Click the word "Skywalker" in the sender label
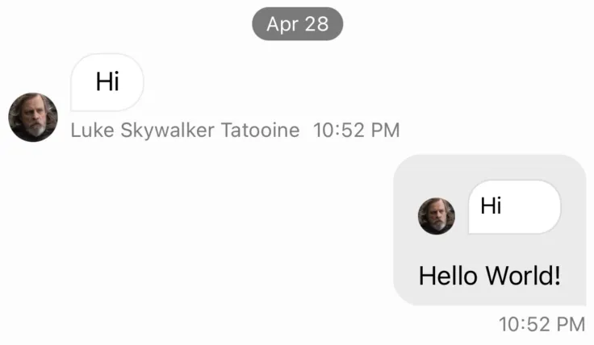 (x=167, y=130)
